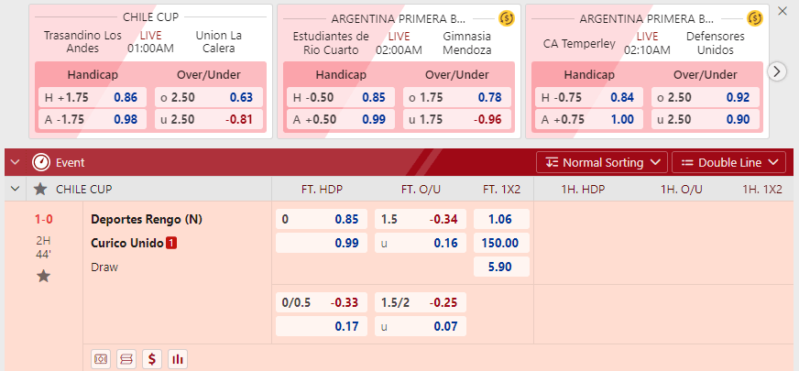Click the gold coin on Estudiantes card
Image resolution: width=799 pixels, height=371 pixels.
coord(507,19)
